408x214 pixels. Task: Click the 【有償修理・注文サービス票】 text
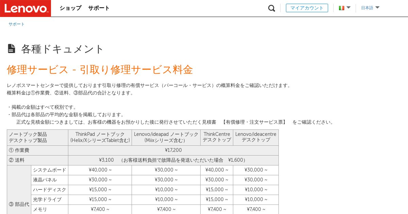pos(254,122)
